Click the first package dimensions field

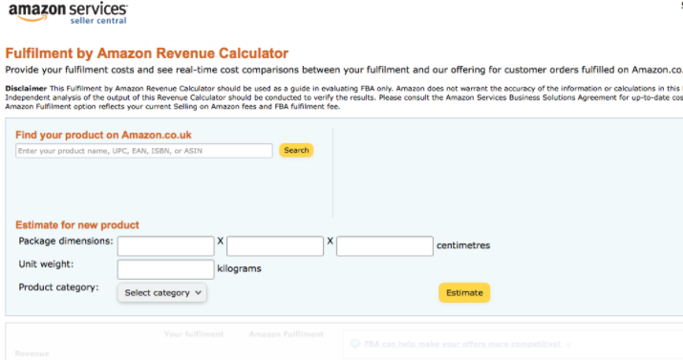pyautogui.click(x=166, y=246)
